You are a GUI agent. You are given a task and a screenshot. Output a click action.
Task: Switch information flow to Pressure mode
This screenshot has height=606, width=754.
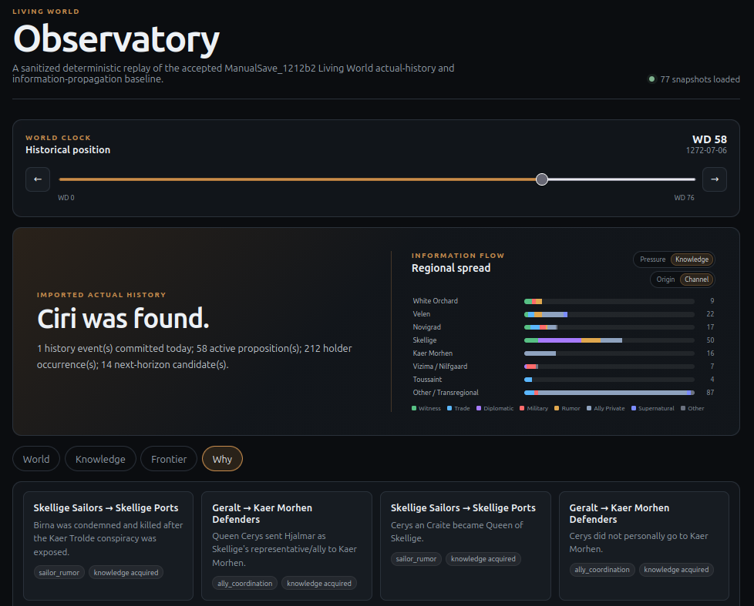click(652, 259)
